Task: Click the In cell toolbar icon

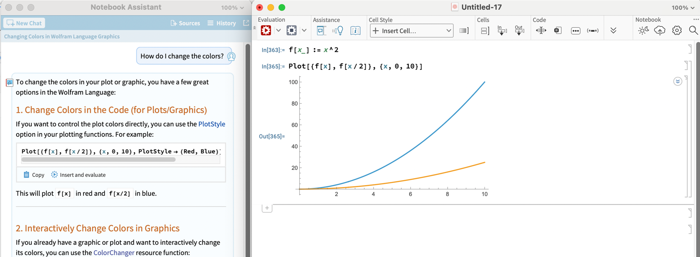Action: click(502, 30)
